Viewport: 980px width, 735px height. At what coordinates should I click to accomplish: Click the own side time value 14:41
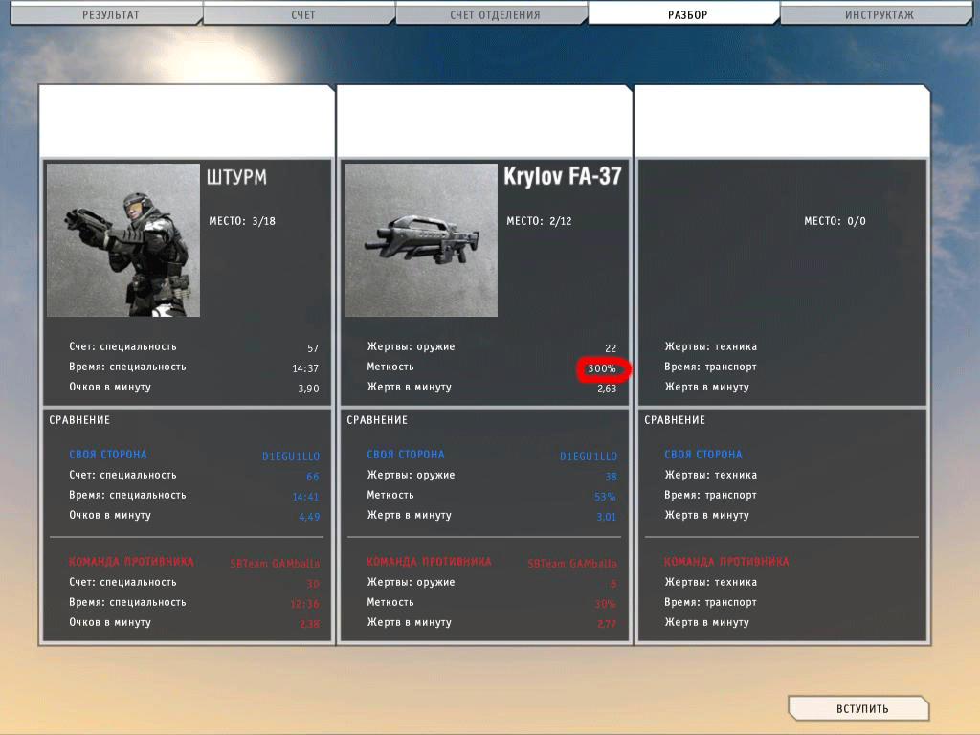pos(305,497)
